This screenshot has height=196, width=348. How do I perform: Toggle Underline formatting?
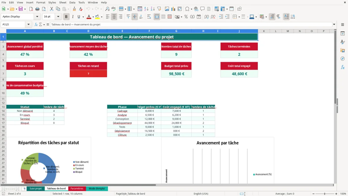[x=79, y=17]
